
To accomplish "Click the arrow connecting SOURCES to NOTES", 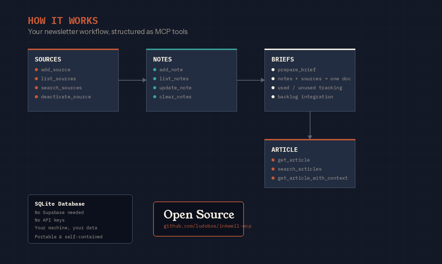I will point(132,80).
